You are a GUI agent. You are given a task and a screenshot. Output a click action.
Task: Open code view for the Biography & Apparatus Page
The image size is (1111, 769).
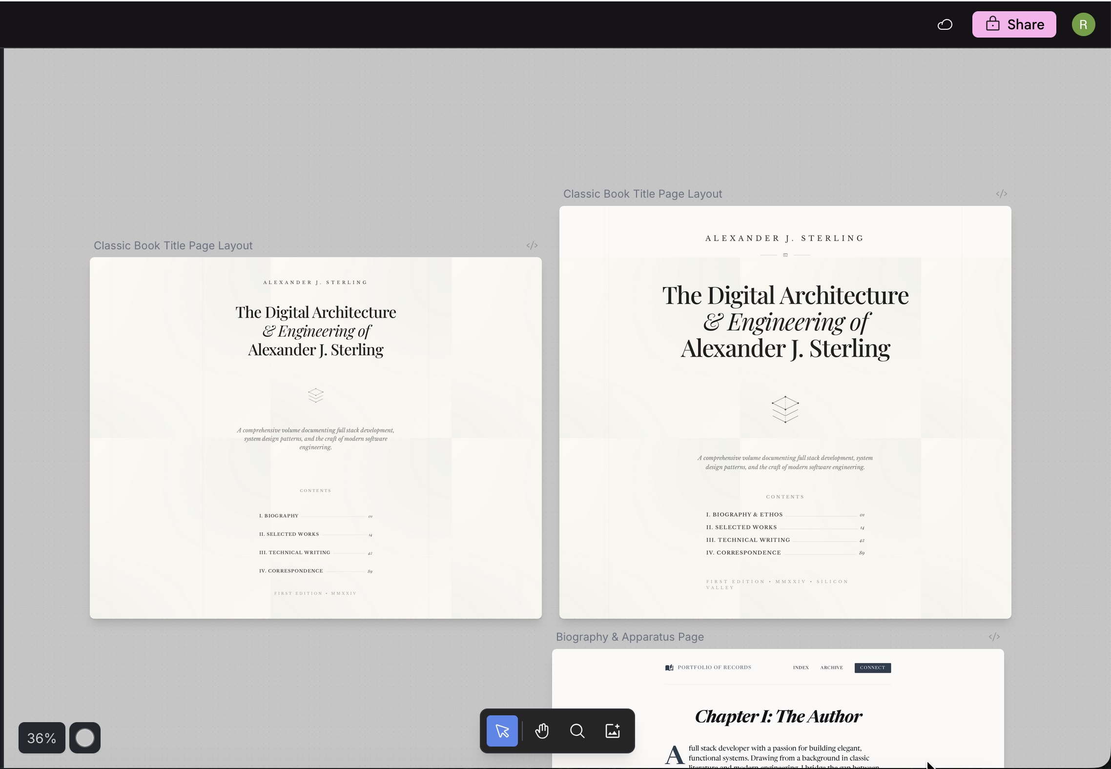[x=995, y=636]
